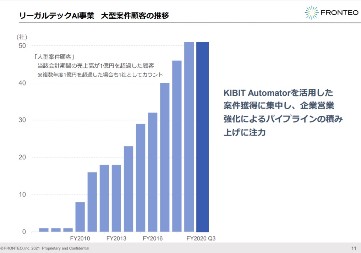Click the text line 強化によるパイプラインの積み
Viewport: 361px width, 253px height.
pos(283,119)
